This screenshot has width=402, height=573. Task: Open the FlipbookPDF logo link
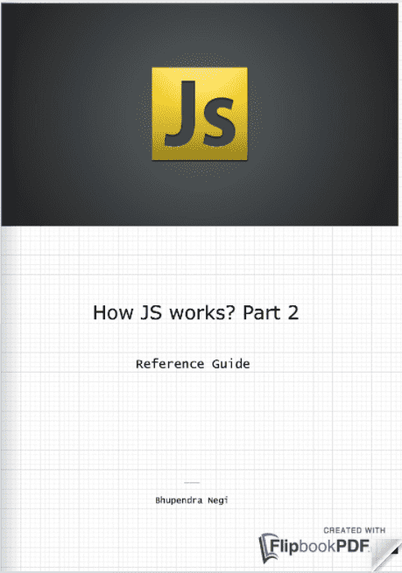pyautogui.click(x=314, y=547)
